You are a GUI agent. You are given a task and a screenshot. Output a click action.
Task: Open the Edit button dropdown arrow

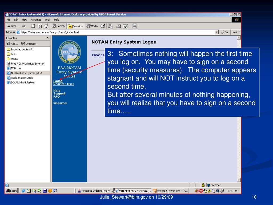point(130,26)
